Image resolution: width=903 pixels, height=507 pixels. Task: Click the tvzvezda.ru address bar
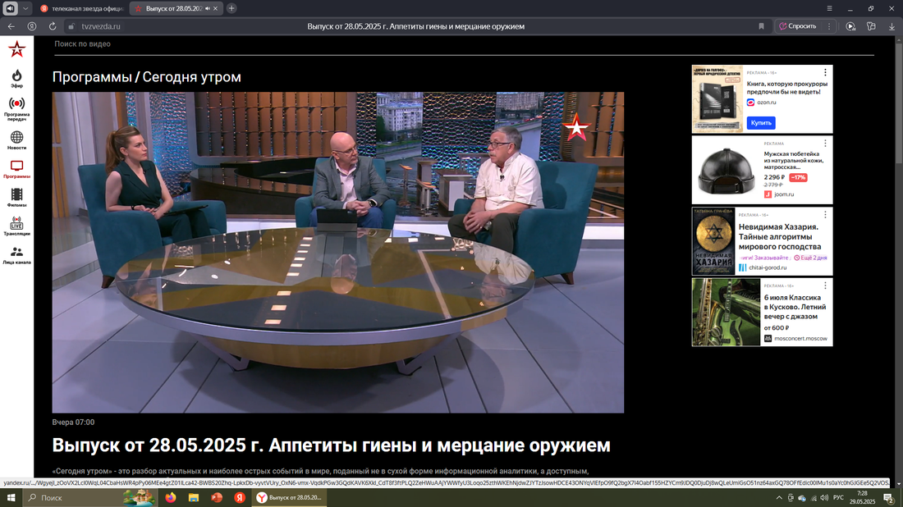[x=101, y=26]
